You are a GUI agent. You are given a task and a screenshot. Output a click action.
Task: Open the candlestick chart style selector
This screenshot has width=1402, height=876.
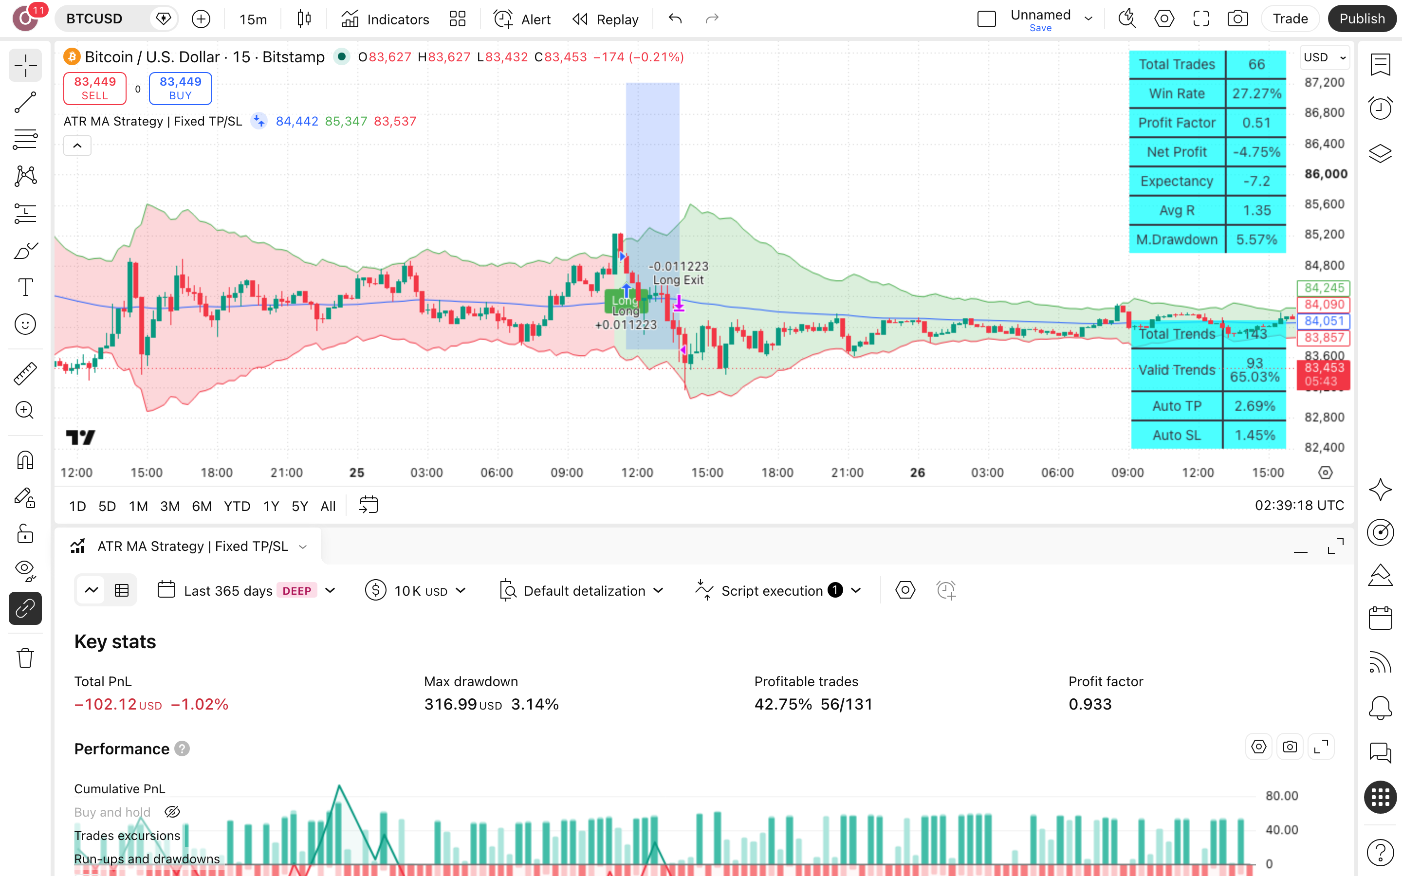pyautogui.click(x=304, y=19)
